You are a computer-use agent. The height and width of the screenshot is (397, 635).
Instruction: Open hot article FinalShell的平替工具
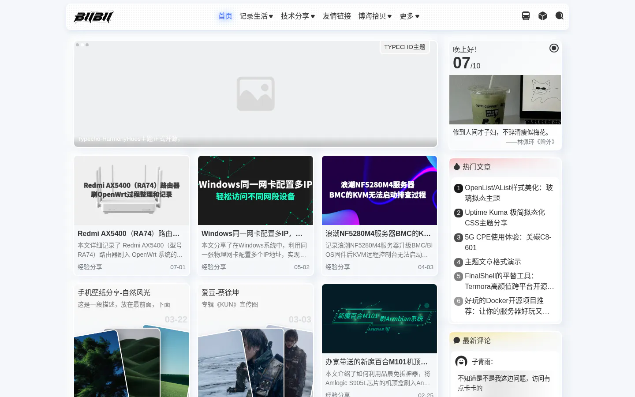coord(509,281)
